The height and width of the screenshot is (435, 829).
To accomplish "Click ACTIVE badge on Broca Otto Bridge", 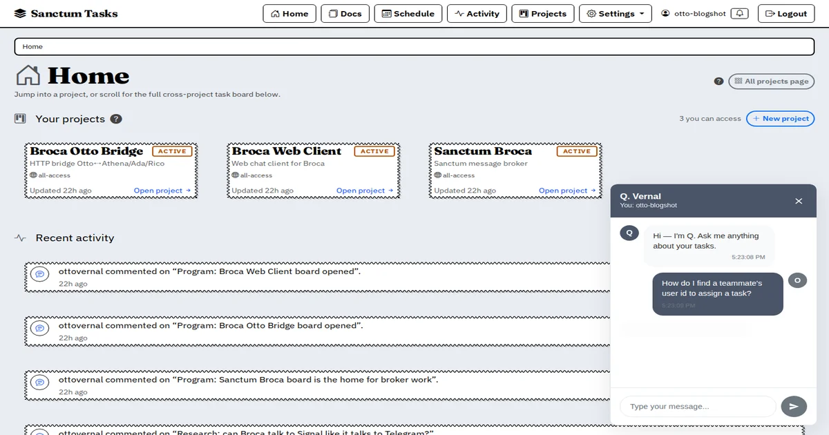I will 172,151.
